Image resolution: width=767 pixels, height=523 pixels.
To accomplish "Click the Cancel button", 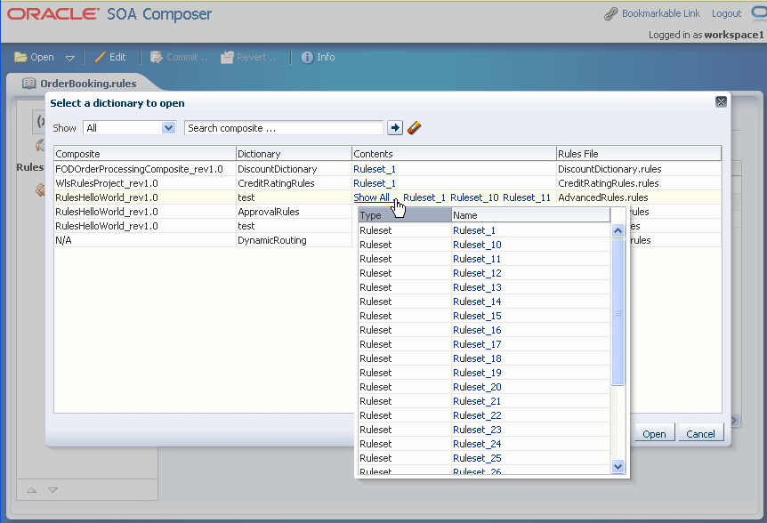I will tap(700, 433).
